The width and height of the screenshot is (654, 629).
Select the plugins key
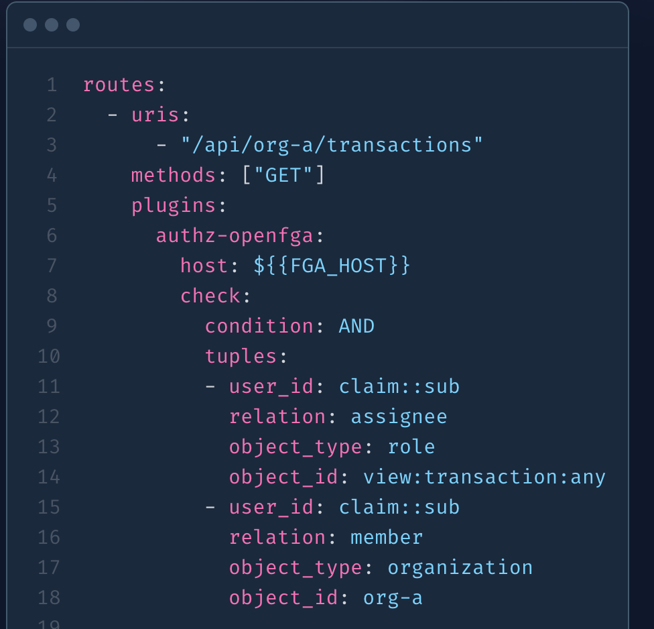(174, 206)
